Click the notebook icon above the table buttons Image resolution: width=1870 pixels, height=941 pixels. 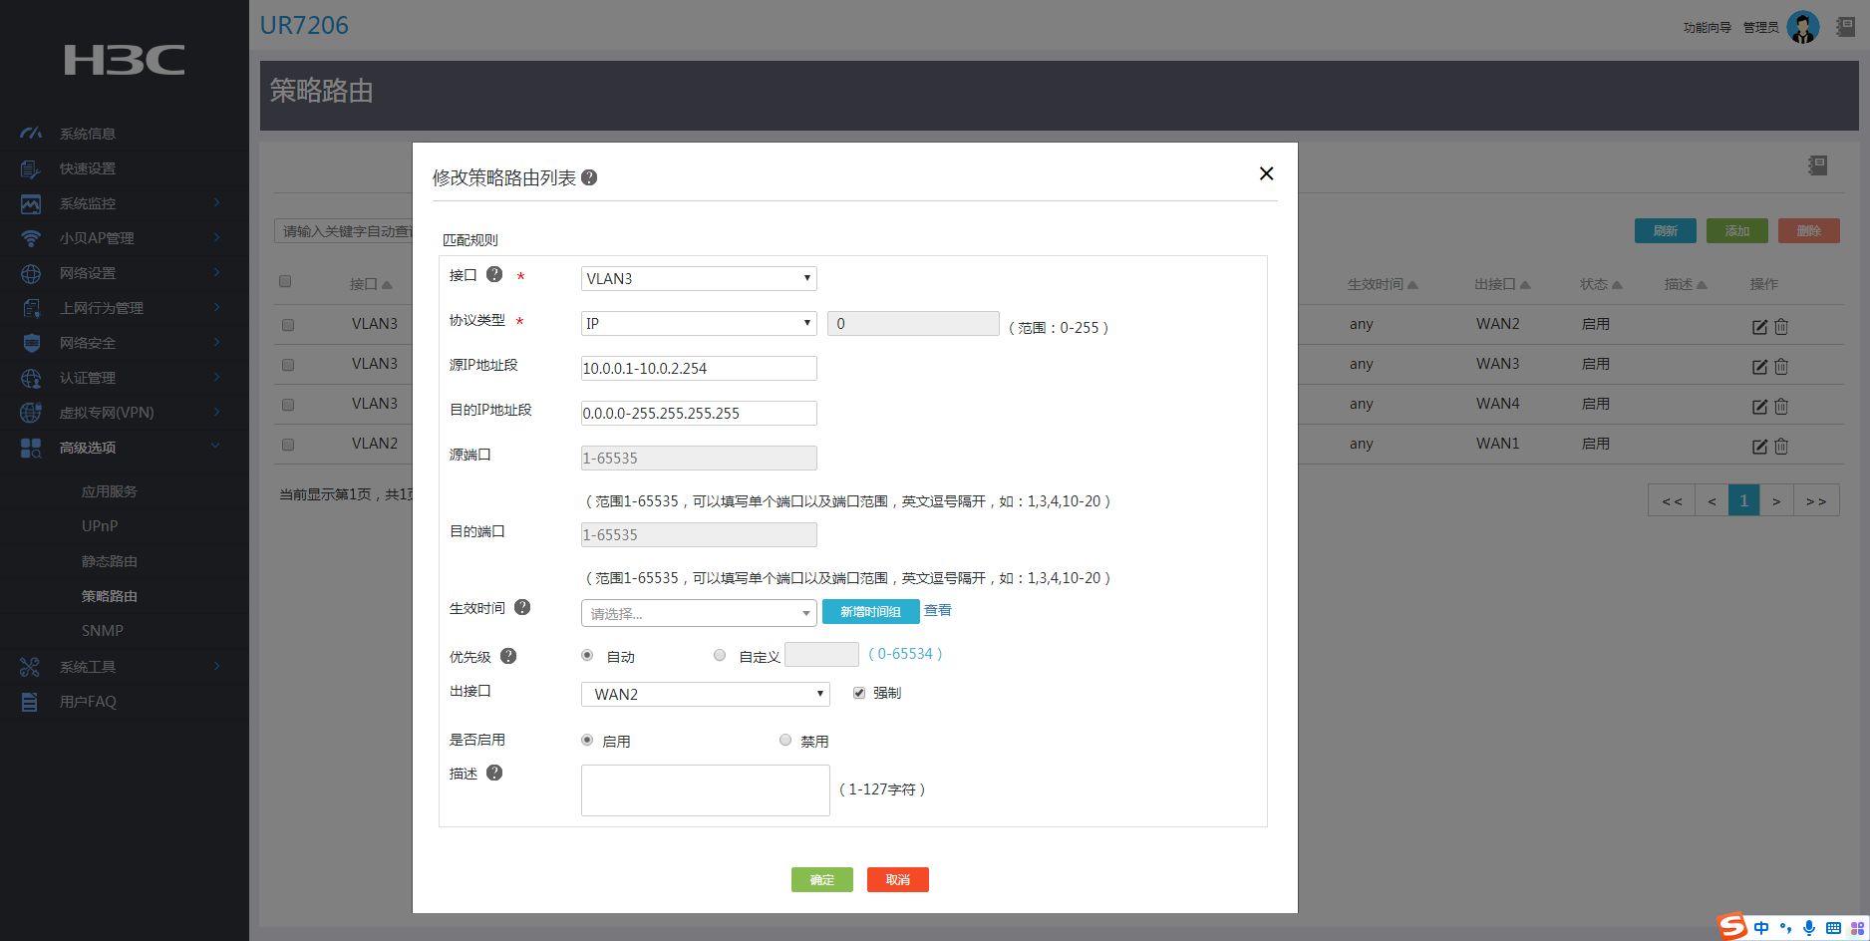pyautogui.click(x=1818, y=165)
